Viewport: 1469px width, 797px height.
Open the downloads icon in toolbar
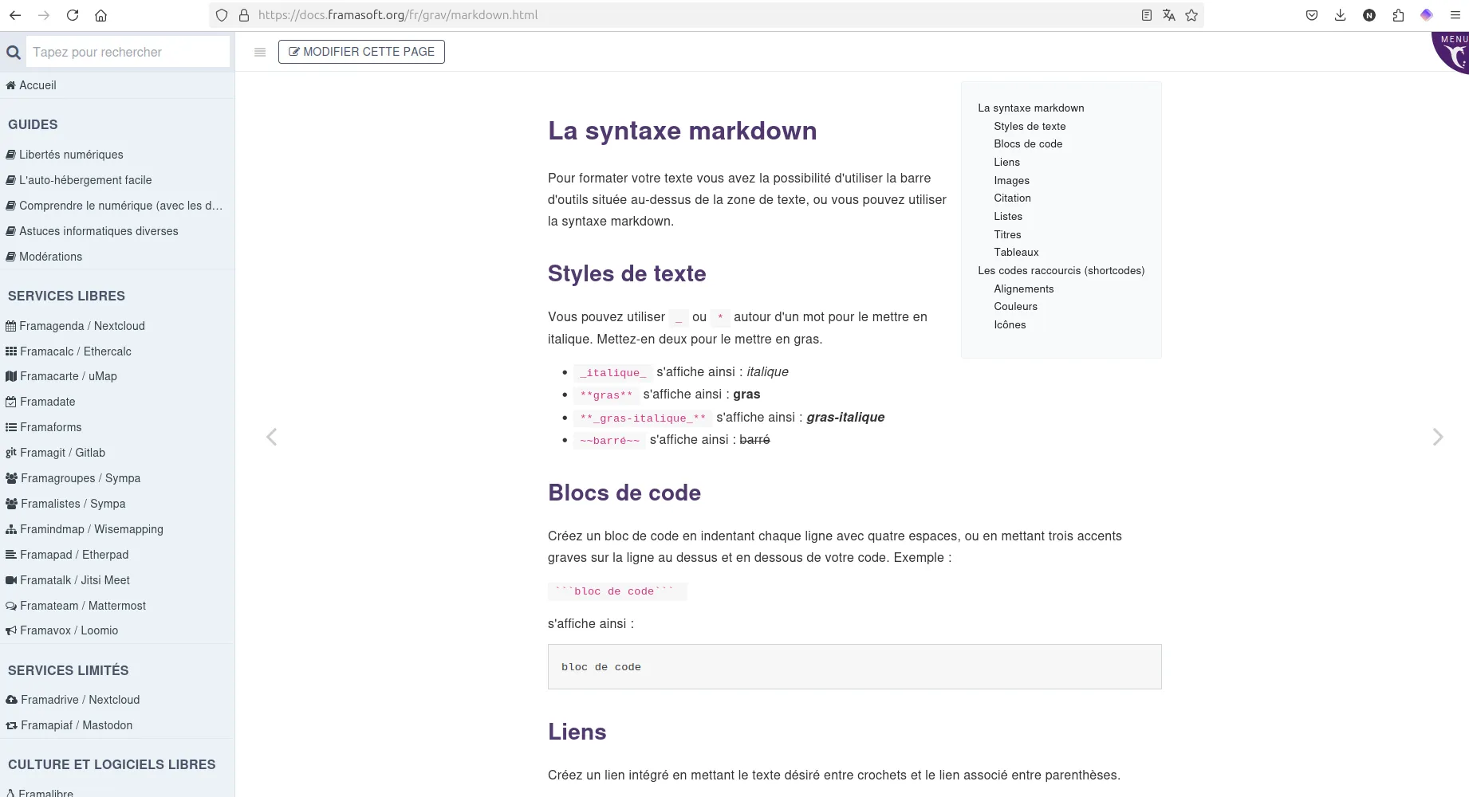click(1341, 15)
